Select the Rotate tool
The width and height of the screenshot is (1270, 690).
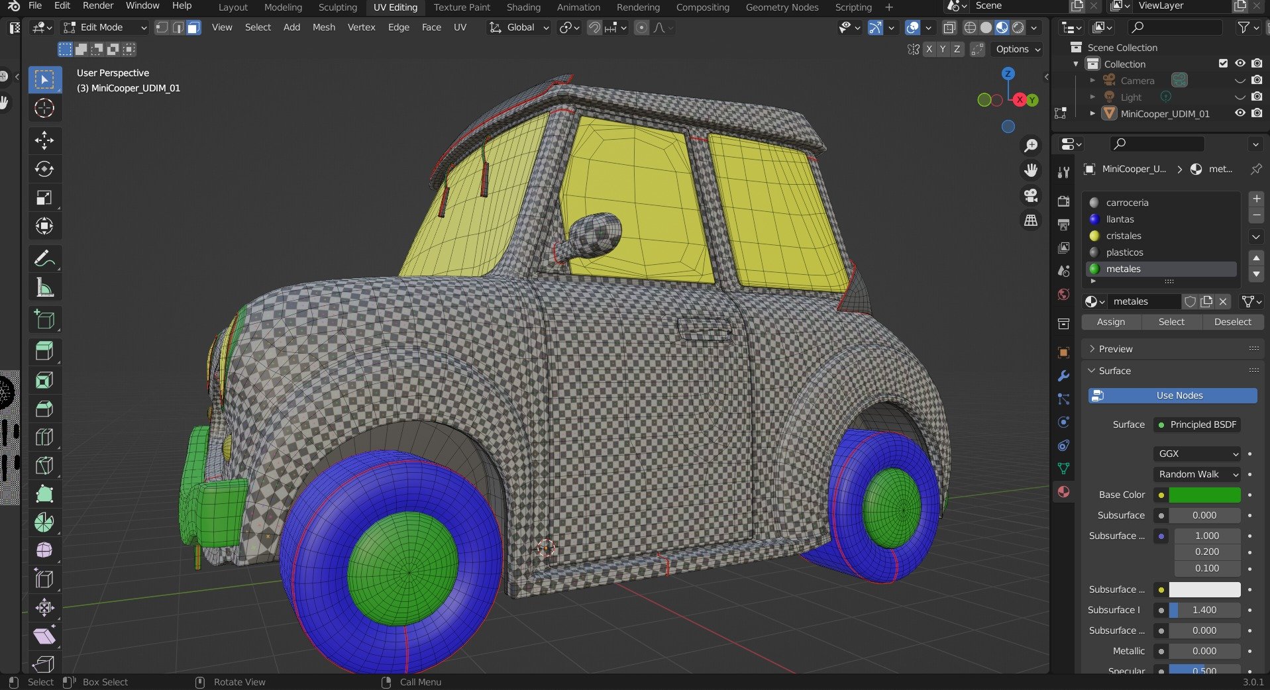pyautogui.click(x=44, y=170)
